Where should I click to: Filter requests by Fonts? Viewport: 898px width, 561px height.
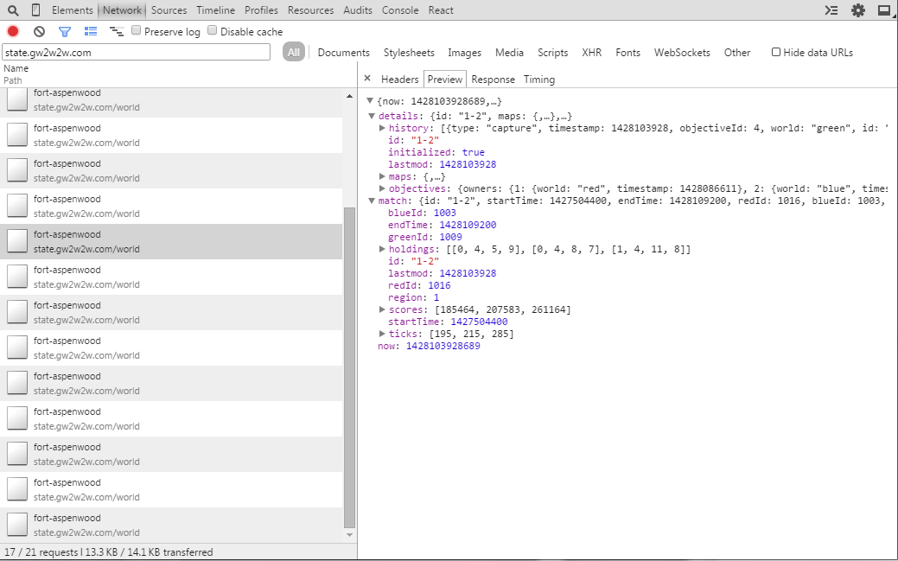point(627,52)
